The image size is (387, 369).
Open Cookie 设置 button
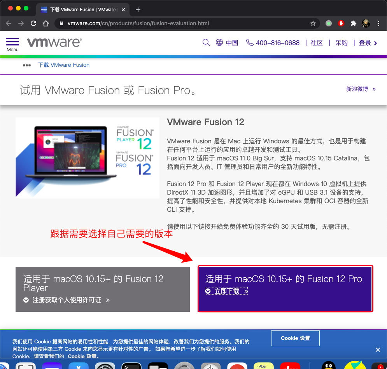pyautogui.click(x=295, y=338)
